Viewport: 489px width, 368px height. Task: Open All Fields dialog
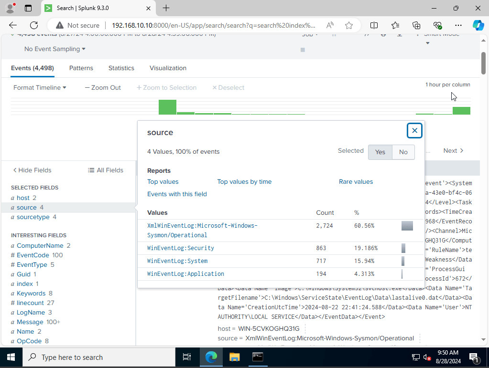click(106, 170)
